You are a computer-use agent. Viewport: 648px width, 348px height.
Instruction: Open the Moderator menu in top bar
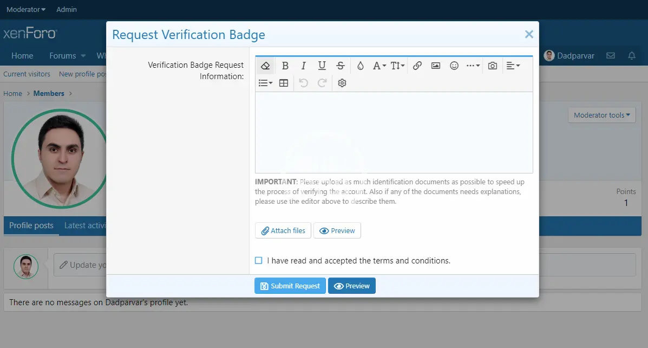pos(26,9)
